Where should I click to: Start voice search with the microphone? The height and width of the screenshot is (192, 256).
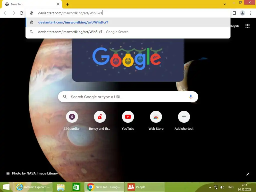[190, 97]
